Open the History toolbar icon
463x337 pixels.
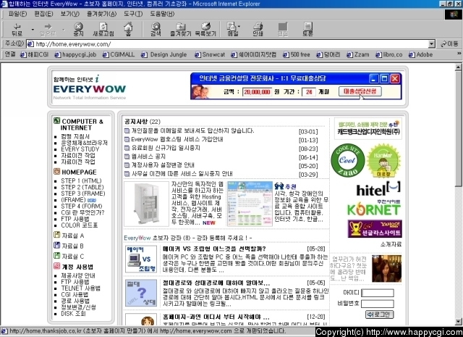(205, 29)
